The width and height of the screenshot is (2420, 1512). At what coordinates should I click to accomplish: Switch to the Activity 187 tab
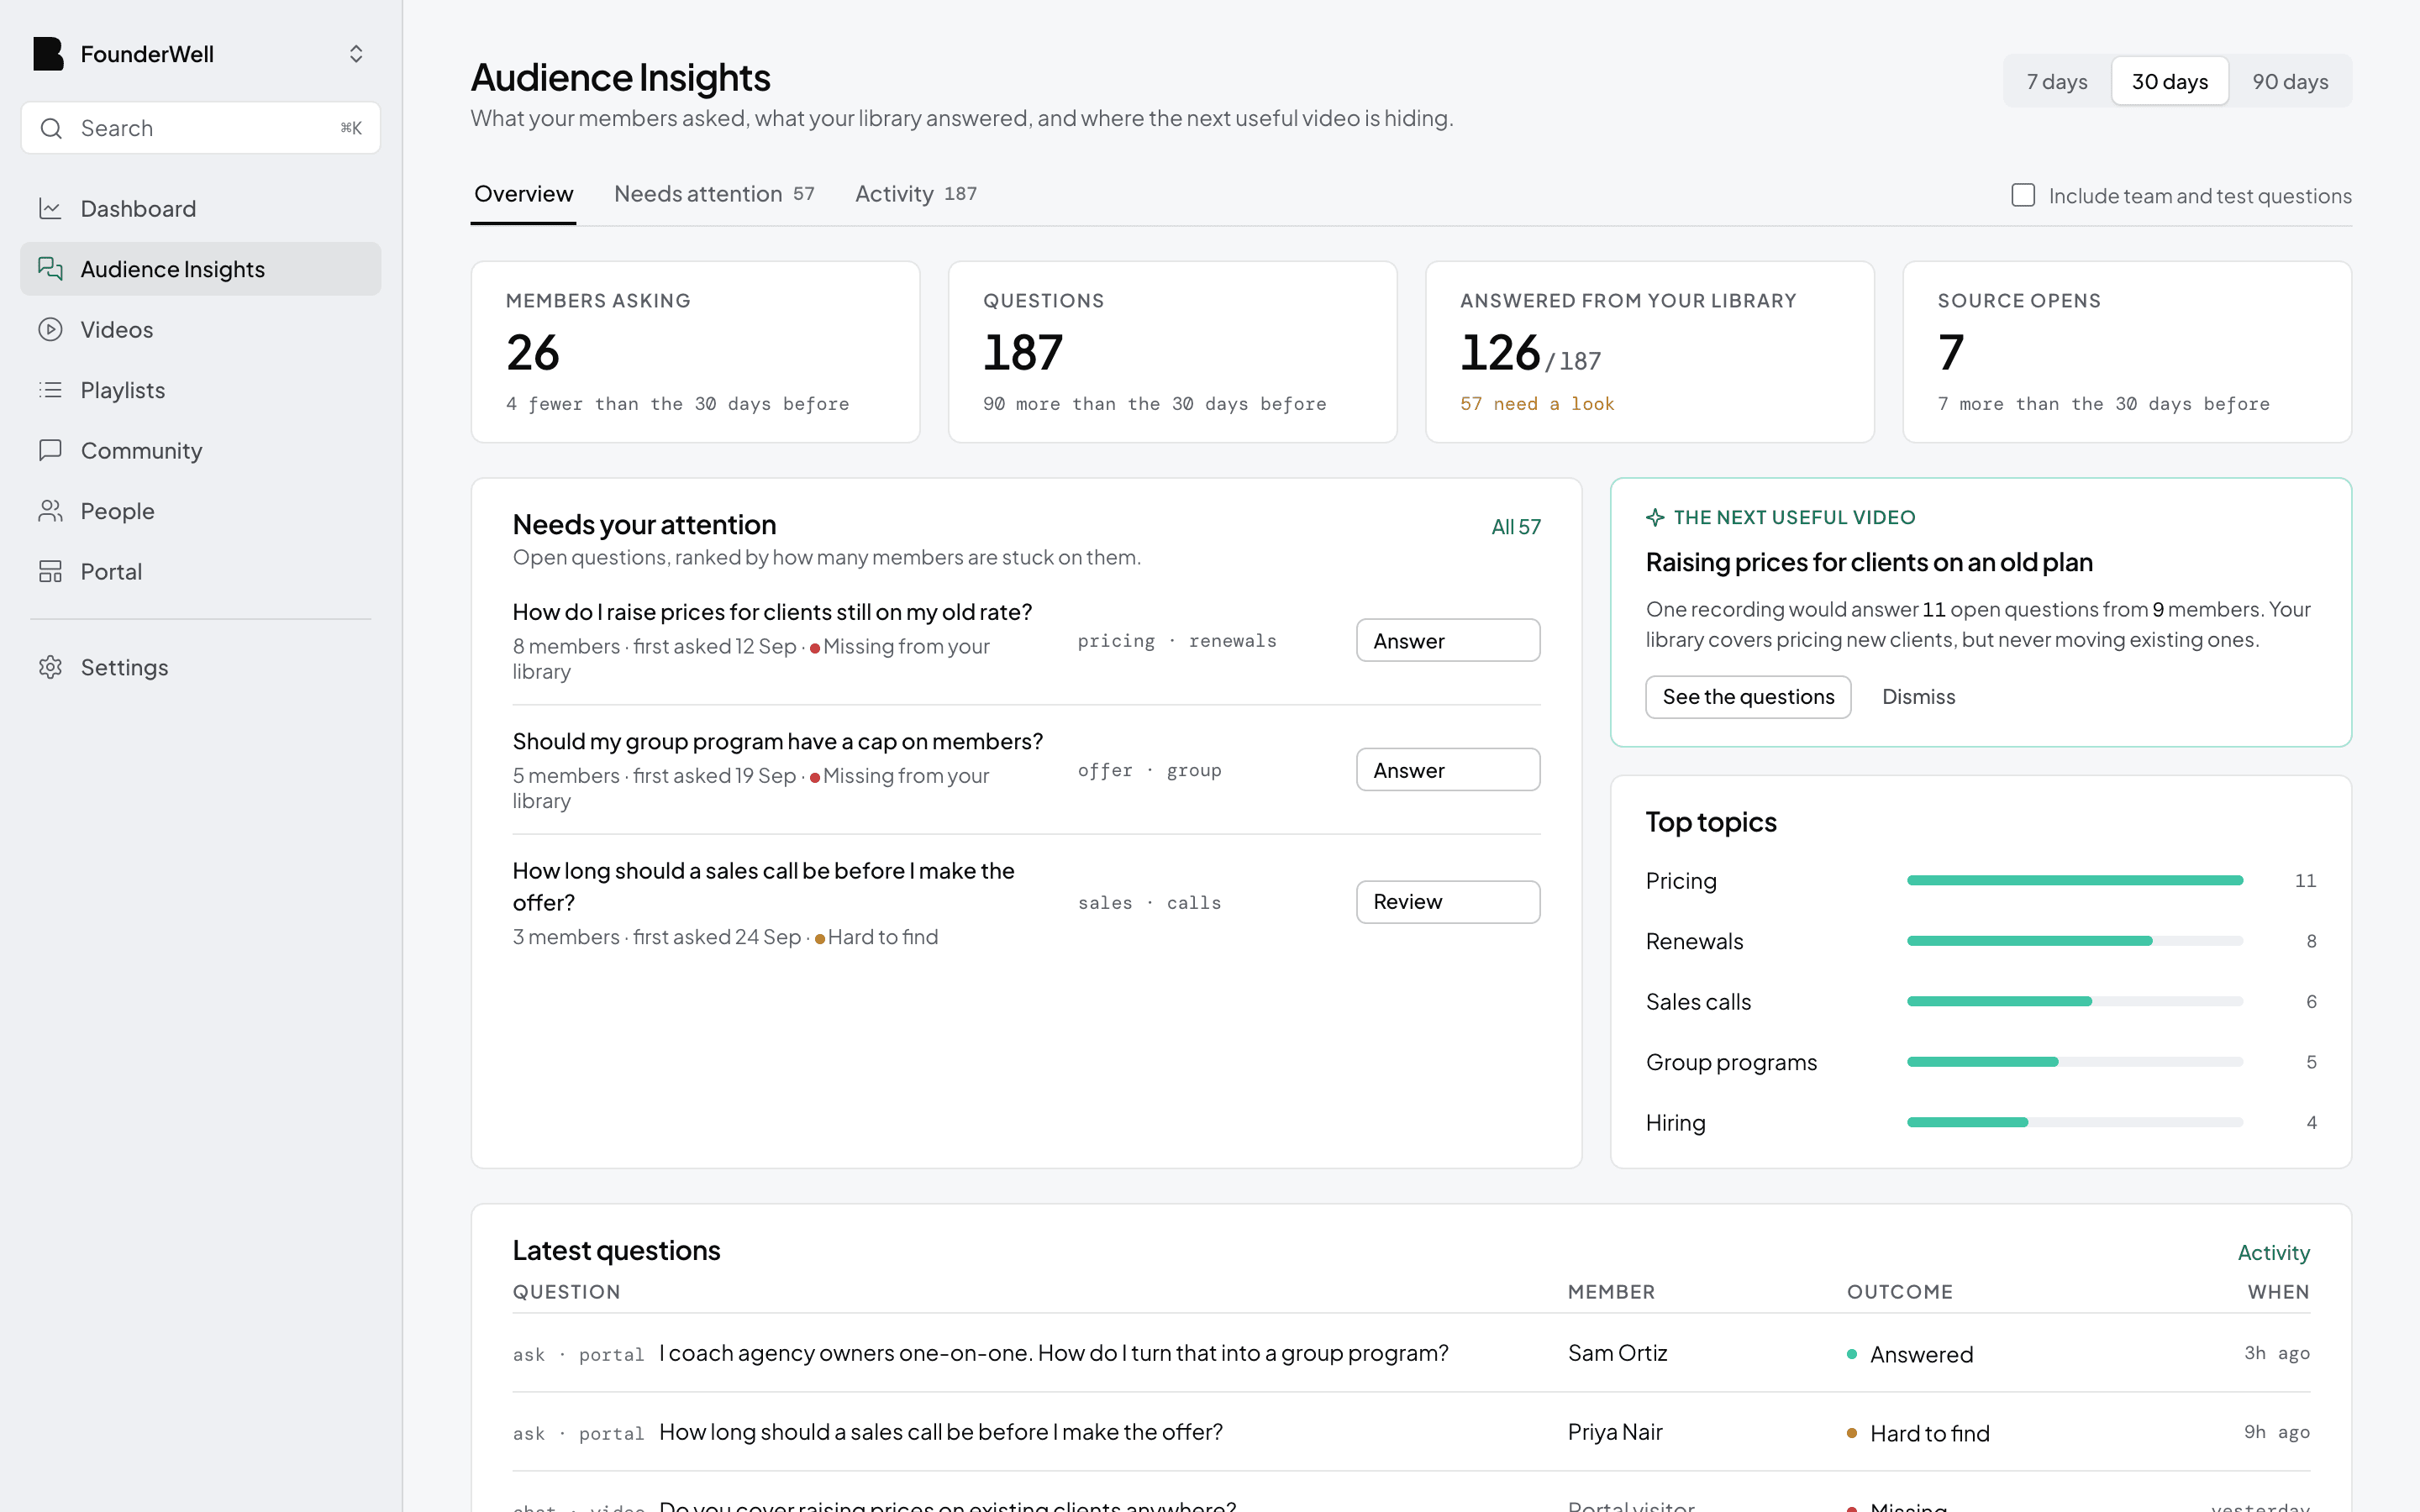[x=916, y=194]
